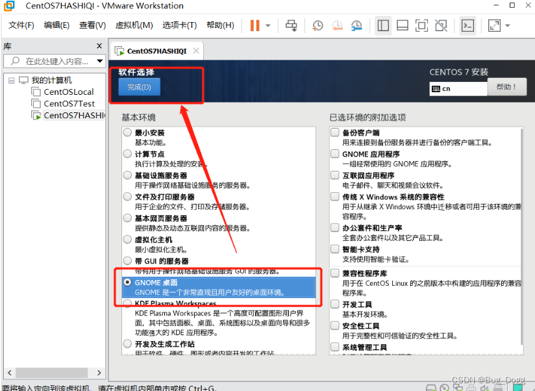
Task: Click the add-ons list vertical scrollbar
Action: pos(521,236)
